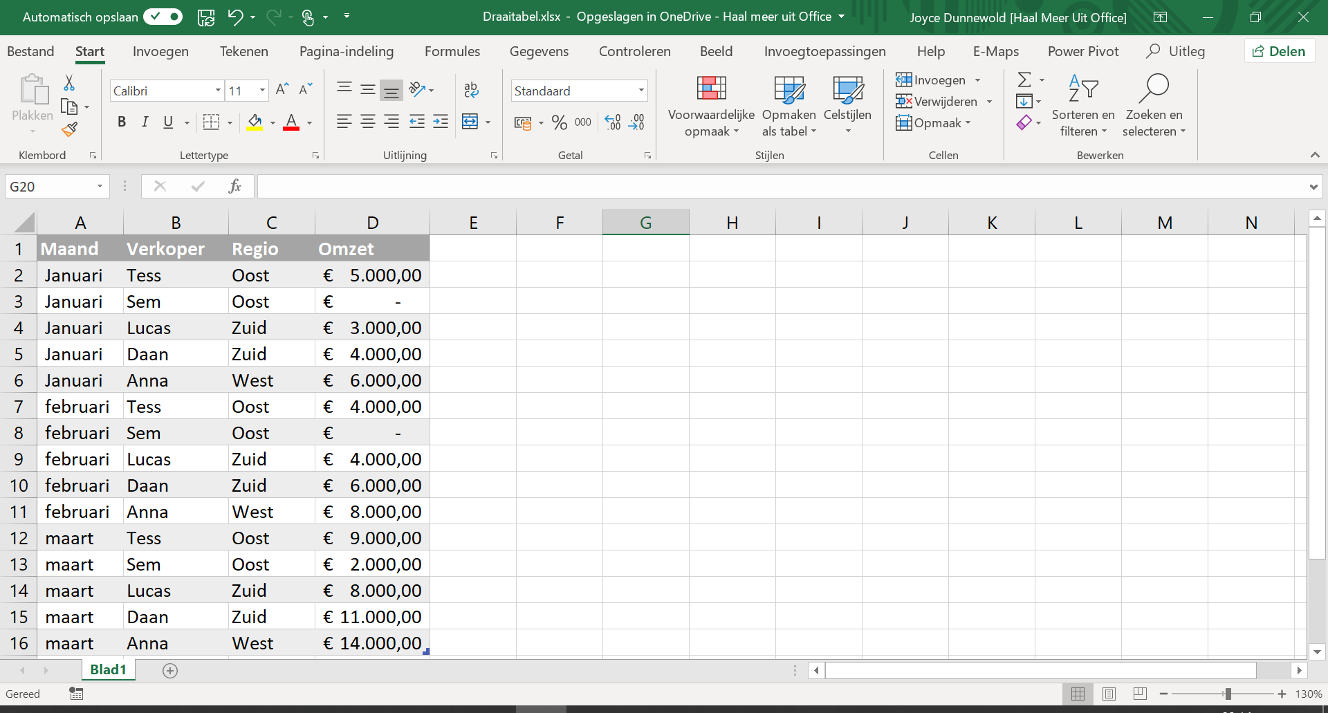Switch to the Formules tab
Viewport: 1328px width, 713px height.
452,51
